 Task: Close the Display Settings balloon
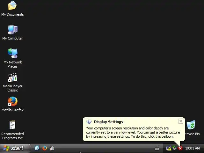[x=181, y=121]
